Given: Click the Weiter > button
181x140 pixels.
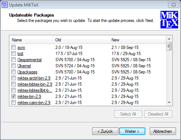Looking at the screenshot, I should 132,131.
